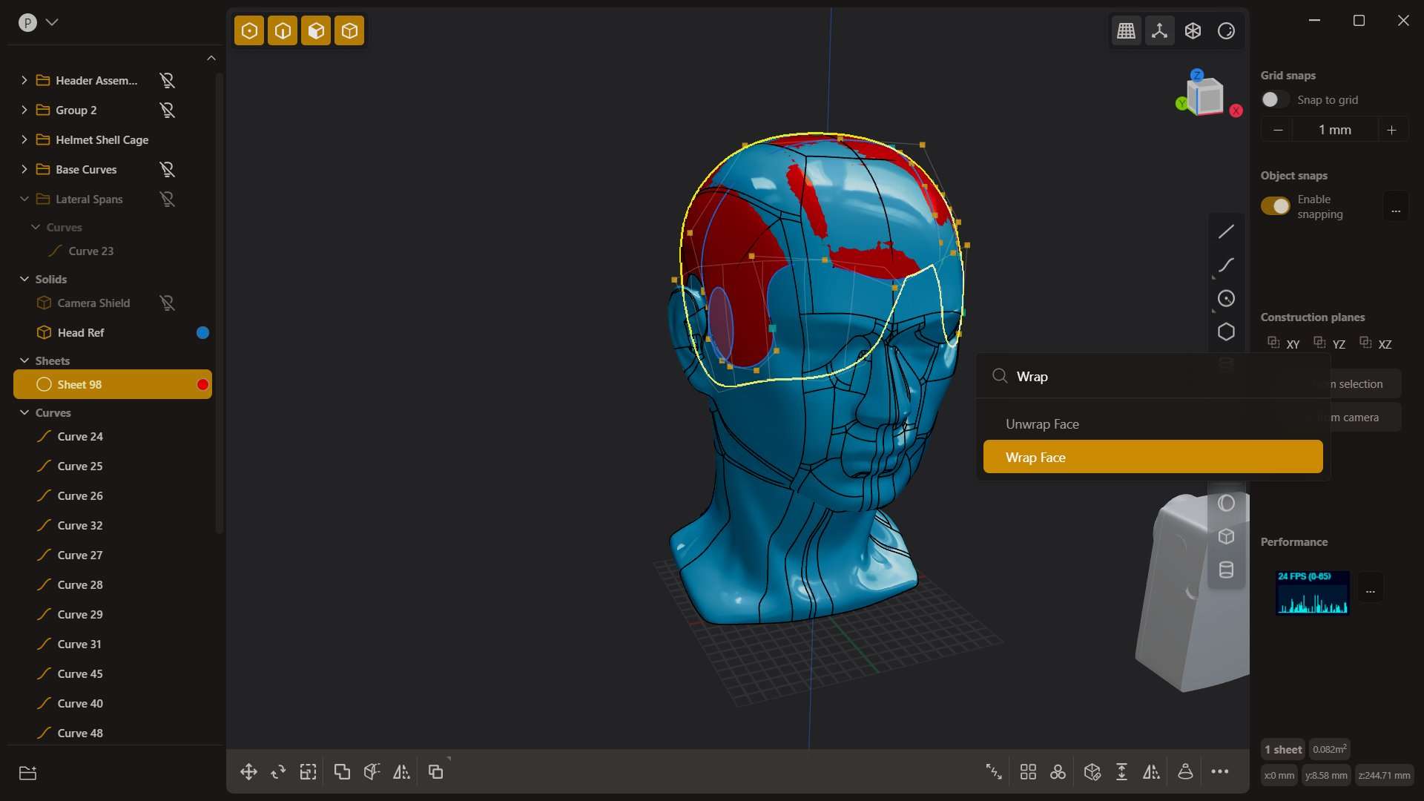The width and height of the screenshot is (1424, 801).
Task: Click the blue dot on Head Ref
Action: pos(202,332)
